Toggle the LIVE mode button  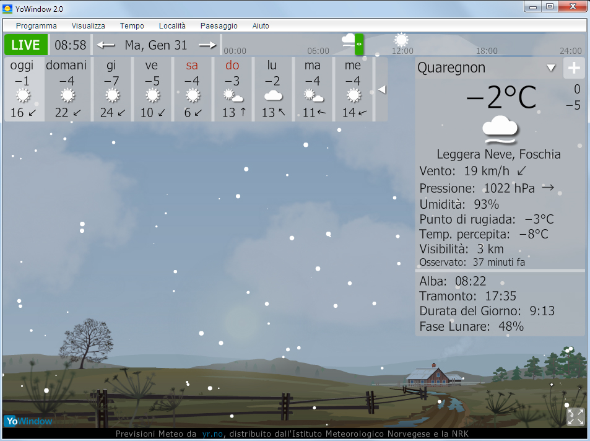(26, 45)
